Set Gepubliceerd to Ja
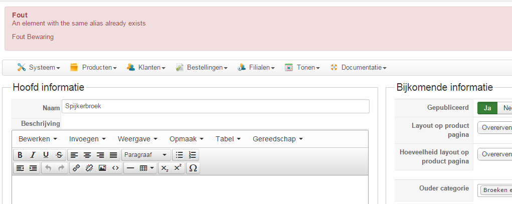The height and width of the screenshot is (204, 512). pyautogui.click(x=487, y=108)
